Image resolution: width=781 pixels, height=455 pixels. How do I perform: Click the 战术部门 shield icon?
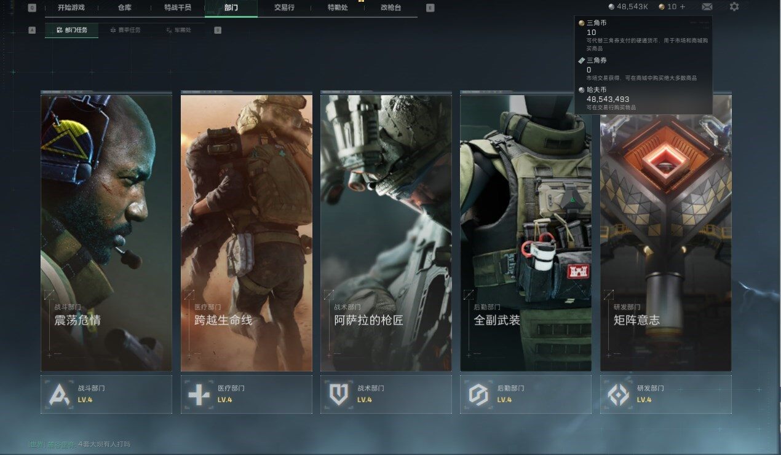click(x=338, y=394)
